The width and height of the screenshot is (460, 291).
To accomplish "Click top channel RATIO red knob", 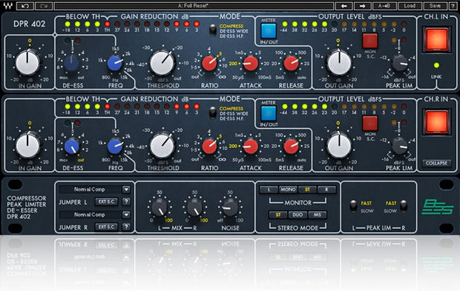I will click(x=209, y=64).
